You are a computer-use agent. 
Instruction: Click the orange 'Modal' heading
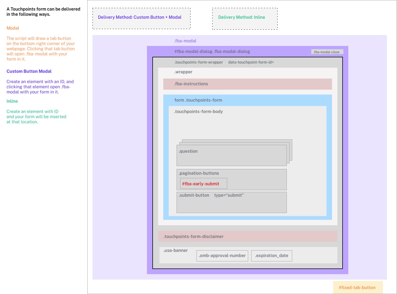[13, 28]
